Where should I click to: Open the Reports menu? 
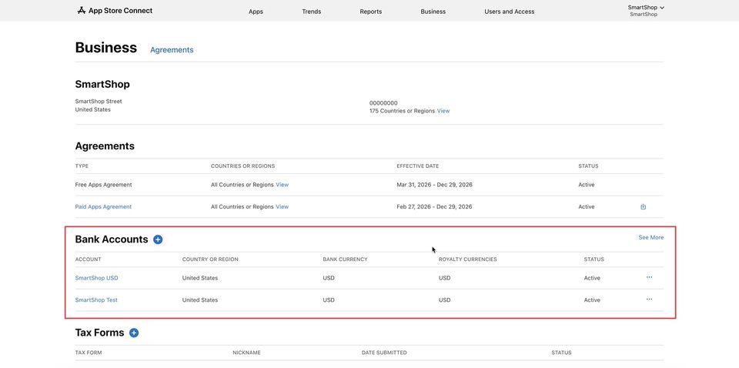[371, 12]
